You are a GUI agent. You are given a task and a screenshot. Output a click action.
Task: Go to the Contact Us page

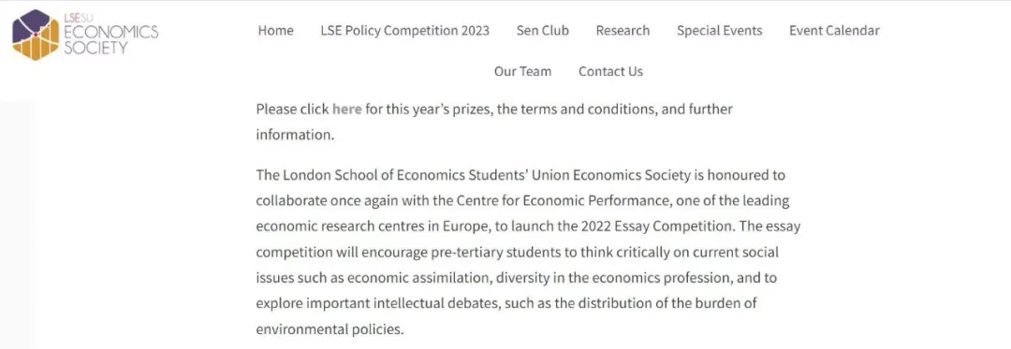coord(610,71)
